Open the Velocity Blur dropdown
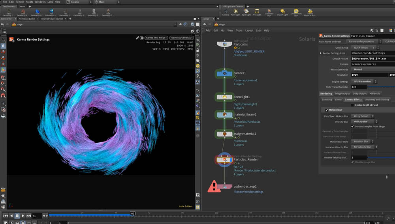395x224 pixels. pyautogui.click(x=363, y=121)
